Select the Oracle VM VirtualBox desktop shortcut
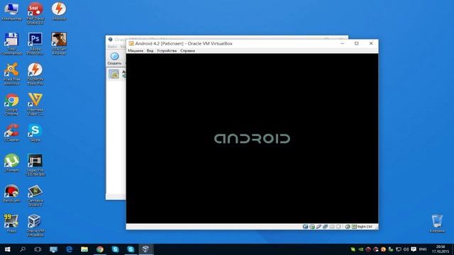The height and width of the screenshot is (255, 454). click(35, 225)
